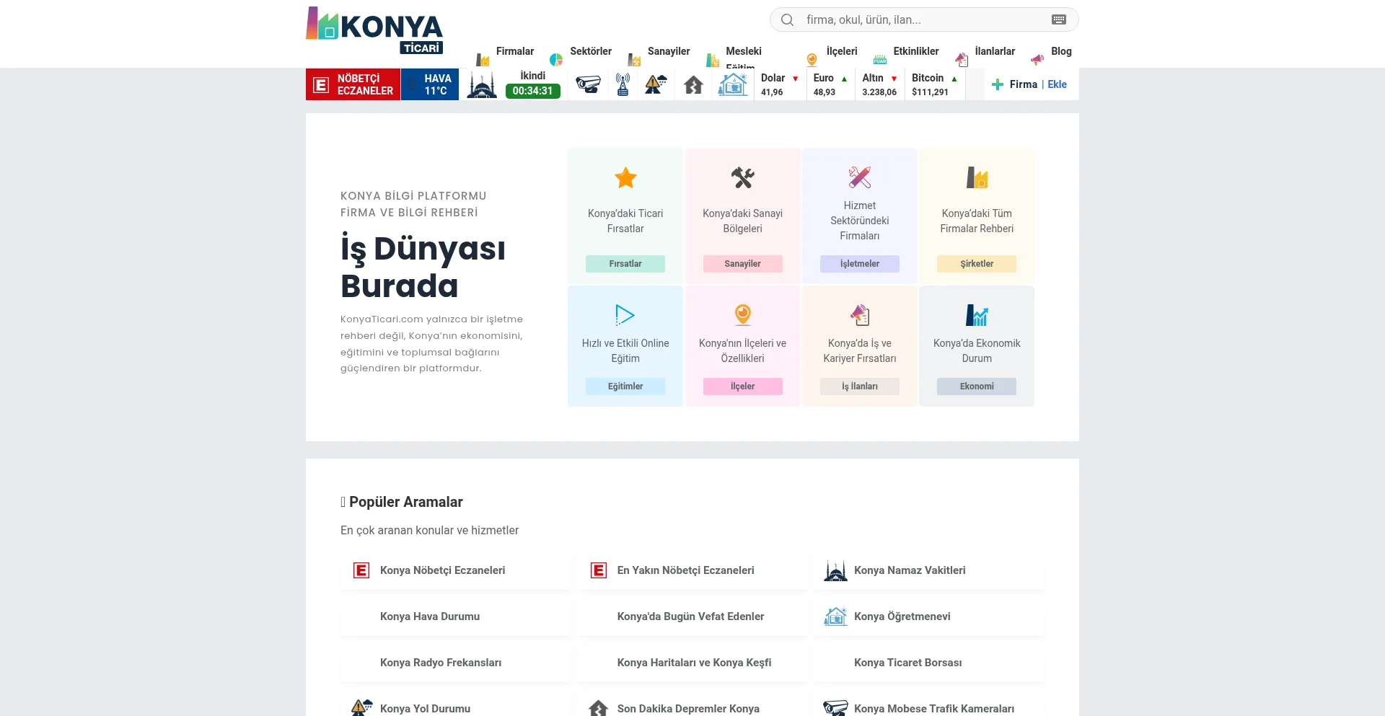Viewport: 1385px width, 716px height.
Task: Click the Konya Ticari logo
Action: point(374,31)
